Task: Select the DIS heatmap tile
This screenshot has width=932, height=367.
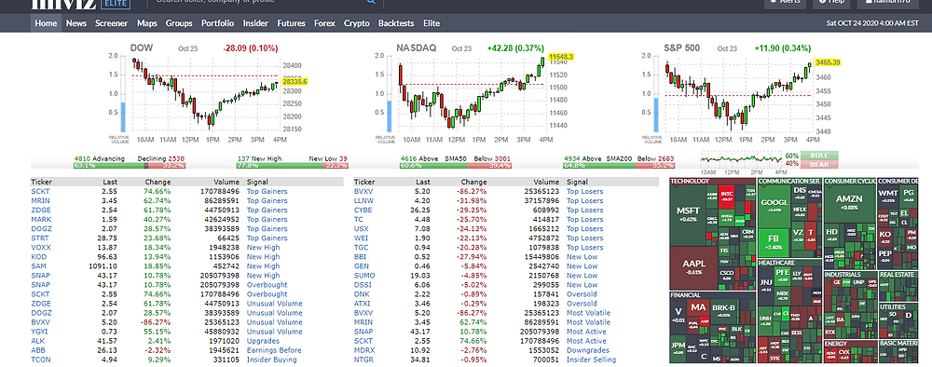Action: [x=800, y=194]
